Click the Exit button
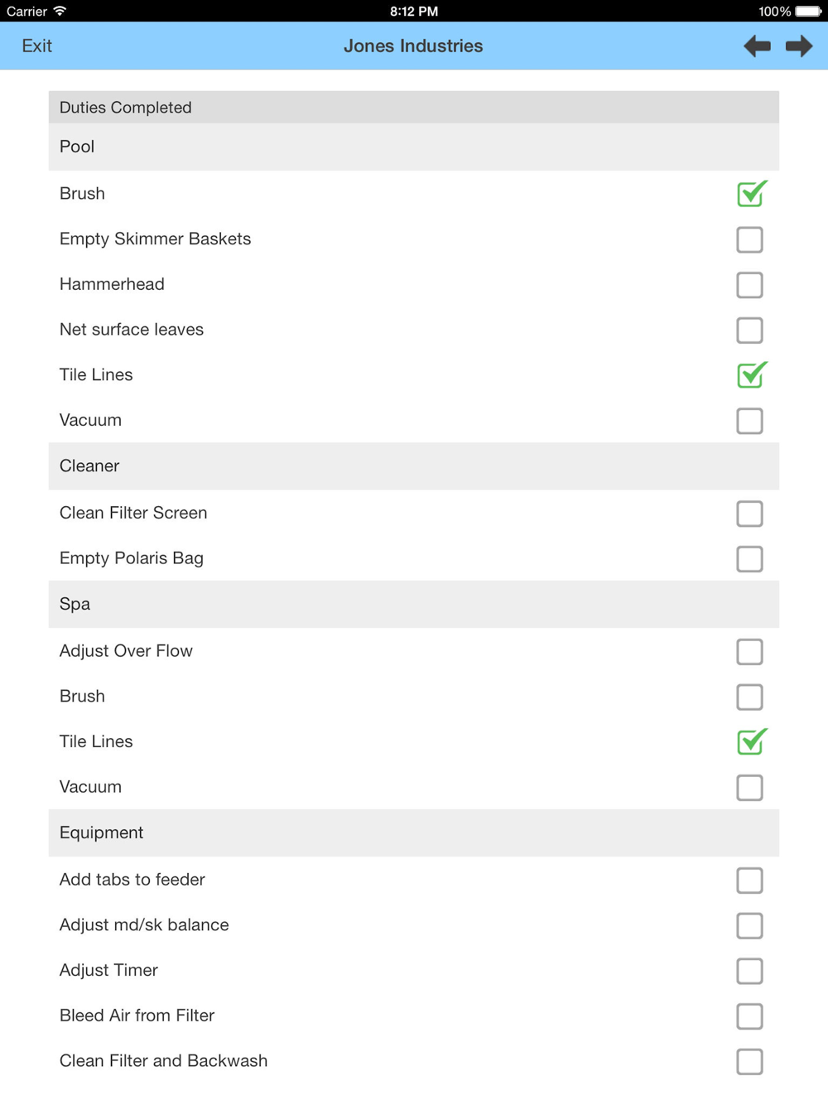The image size is (828, 1105). pyautogui.click(x=36, y=46)
